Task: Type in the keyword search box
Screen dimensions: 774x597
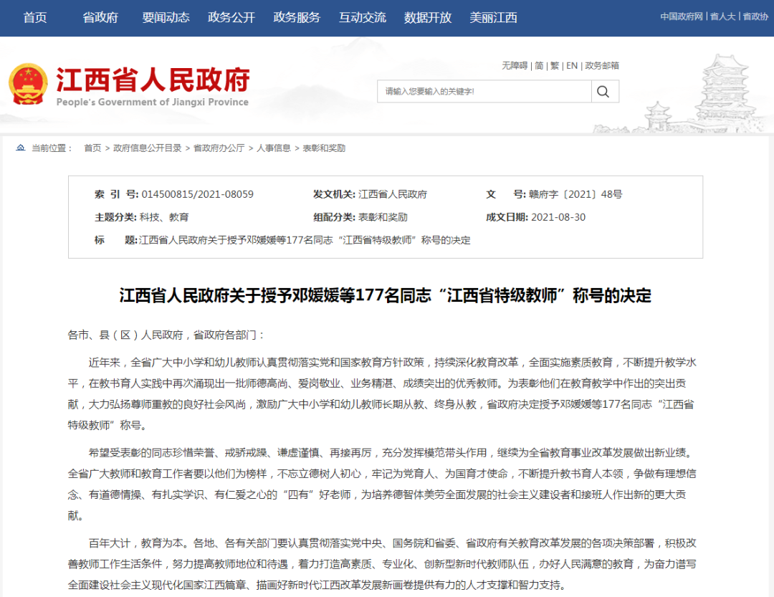Action: pyautogui.click(x=484, y=91)
